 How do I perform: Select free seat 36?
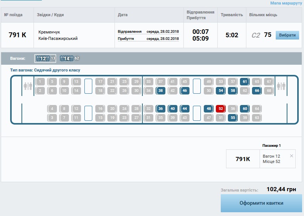(160, 109)
